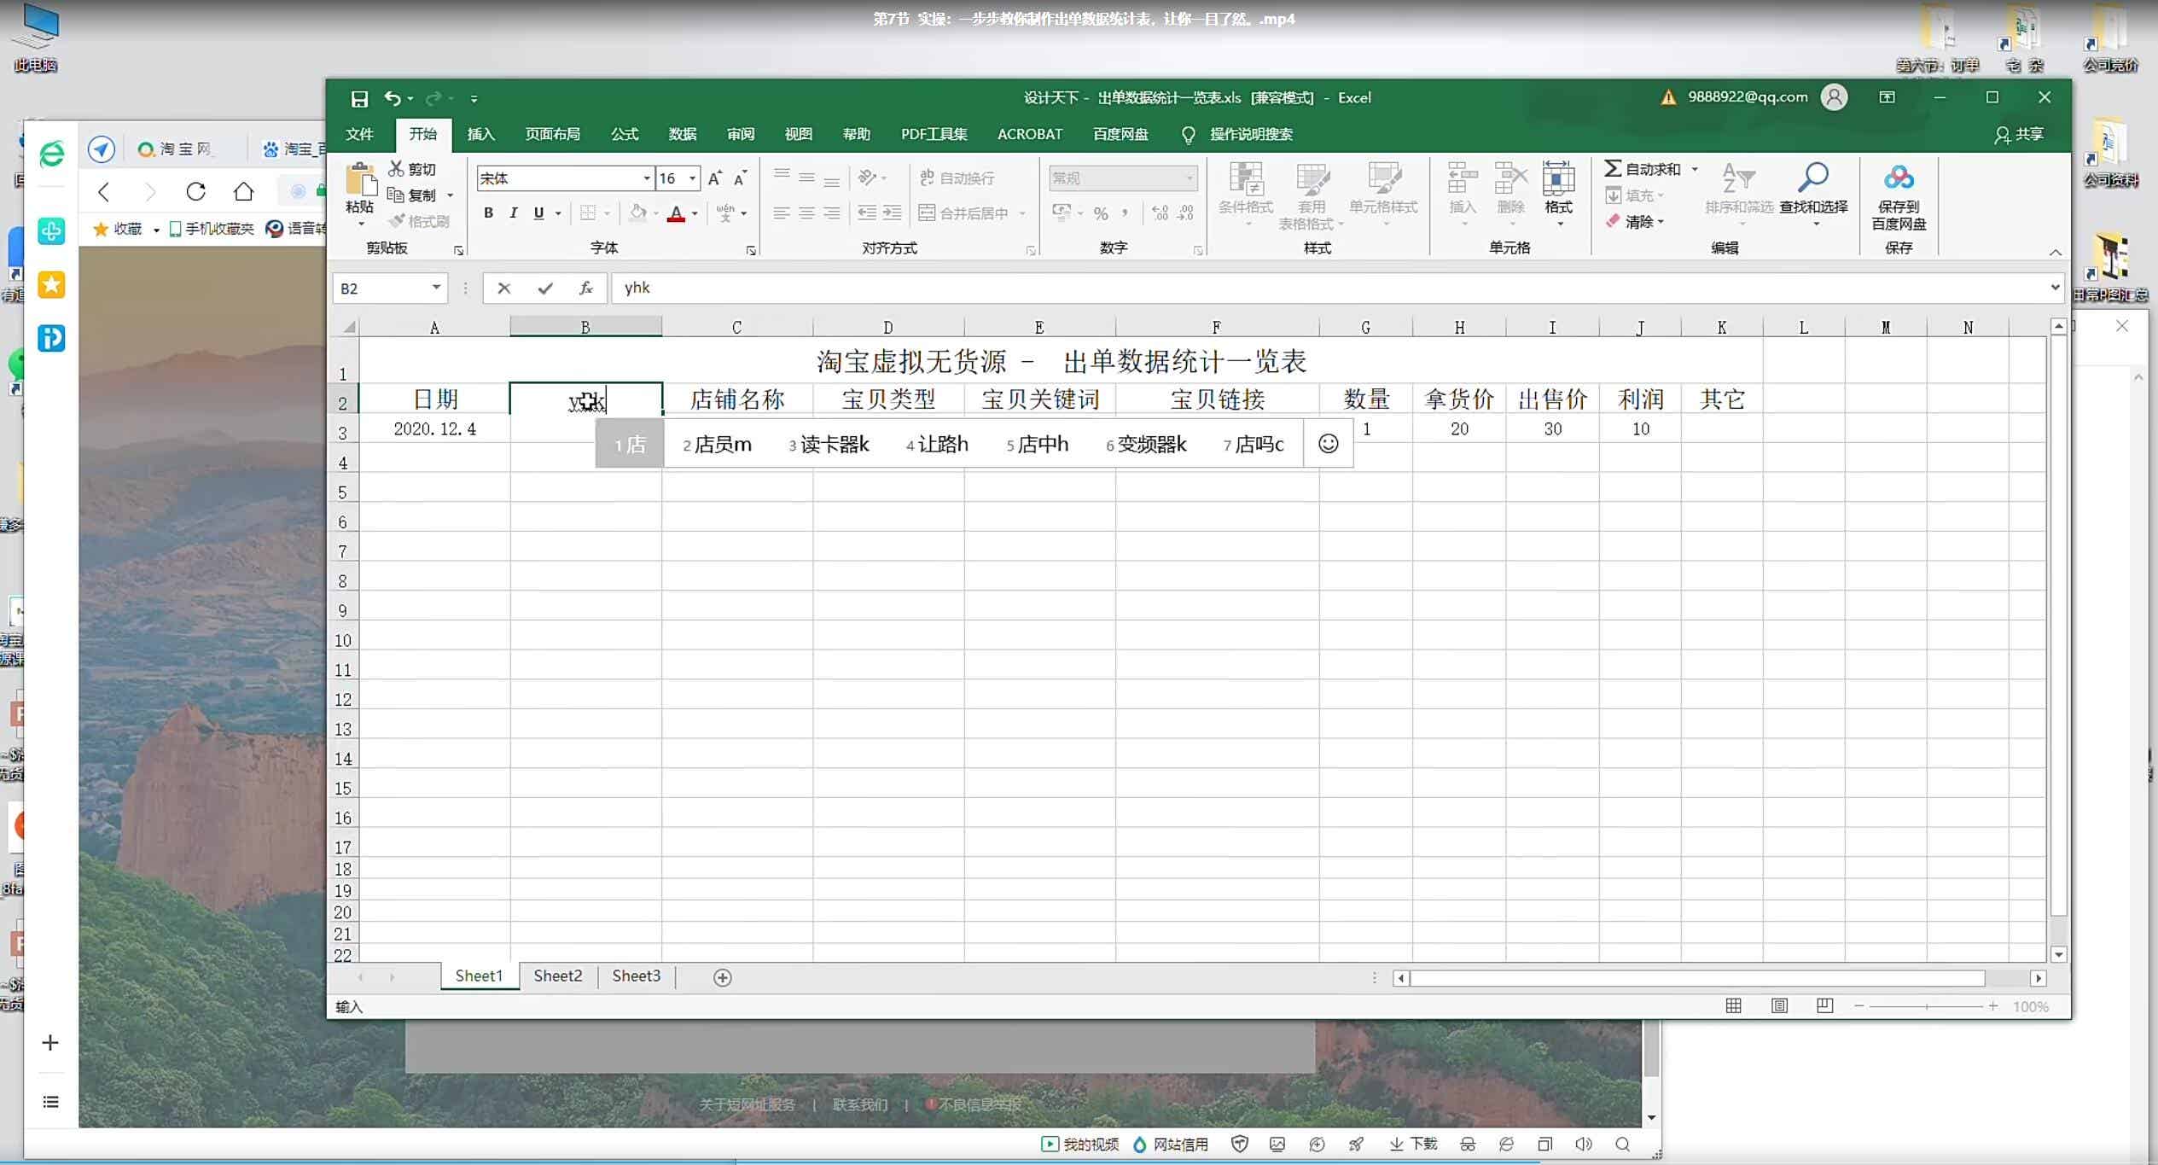Click the emoji smiley in IME candidate bar
This screenshot has height=1165, width=2158.
tap(1328, 444)
